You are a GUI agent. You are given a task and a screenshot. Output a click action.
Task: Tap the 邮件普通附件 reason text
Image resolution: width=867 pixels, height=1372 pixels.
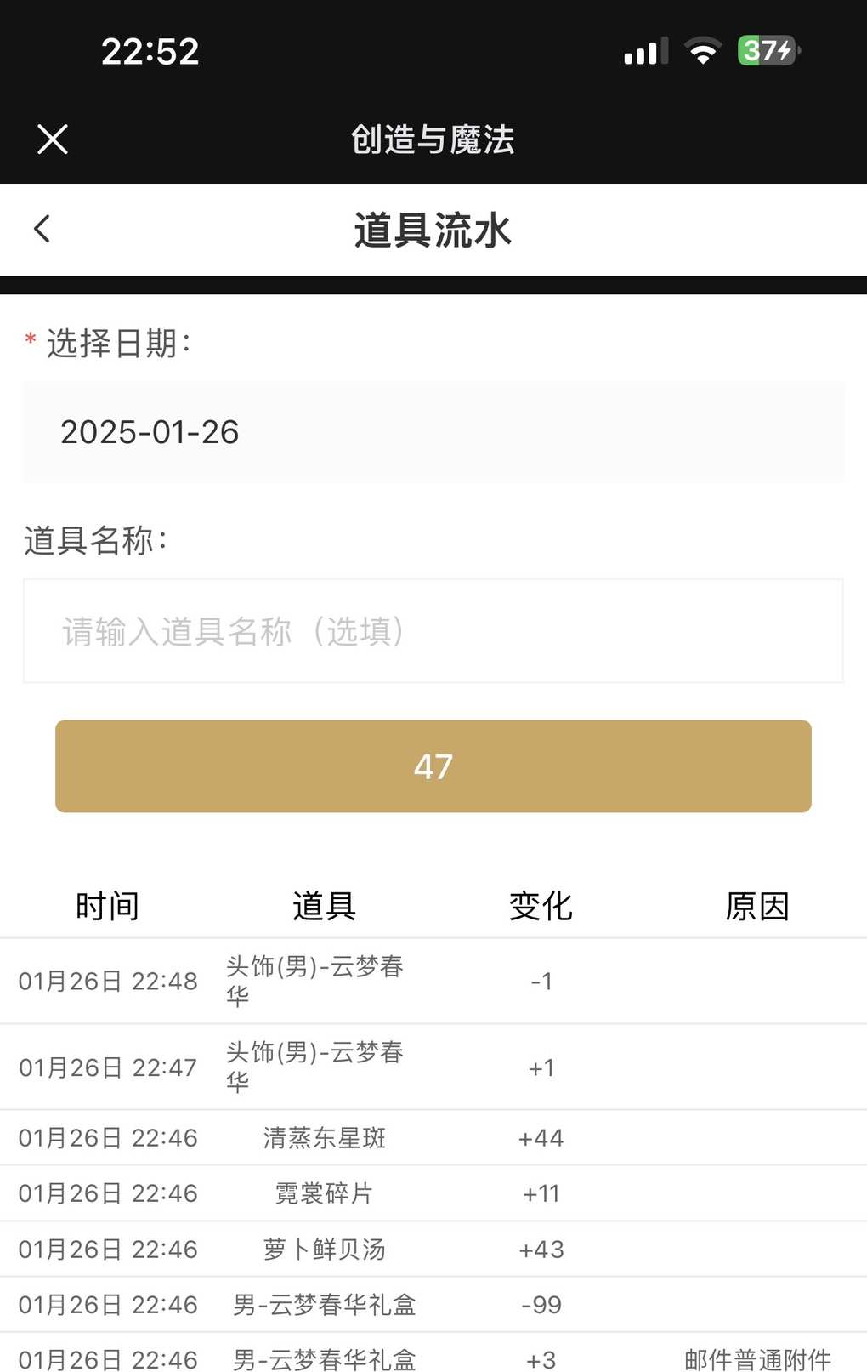coord(757,1359)
